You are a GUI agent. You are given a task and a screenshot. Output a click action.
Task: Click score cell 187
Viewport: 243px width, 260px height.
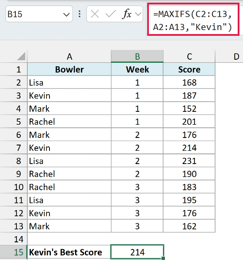189,96
